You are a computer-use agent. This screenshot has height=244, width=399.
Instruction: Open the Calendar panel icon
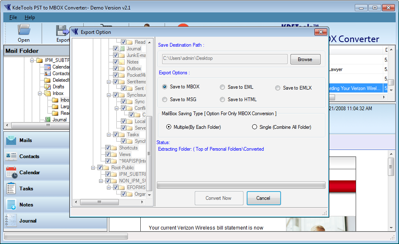(11, 173)
